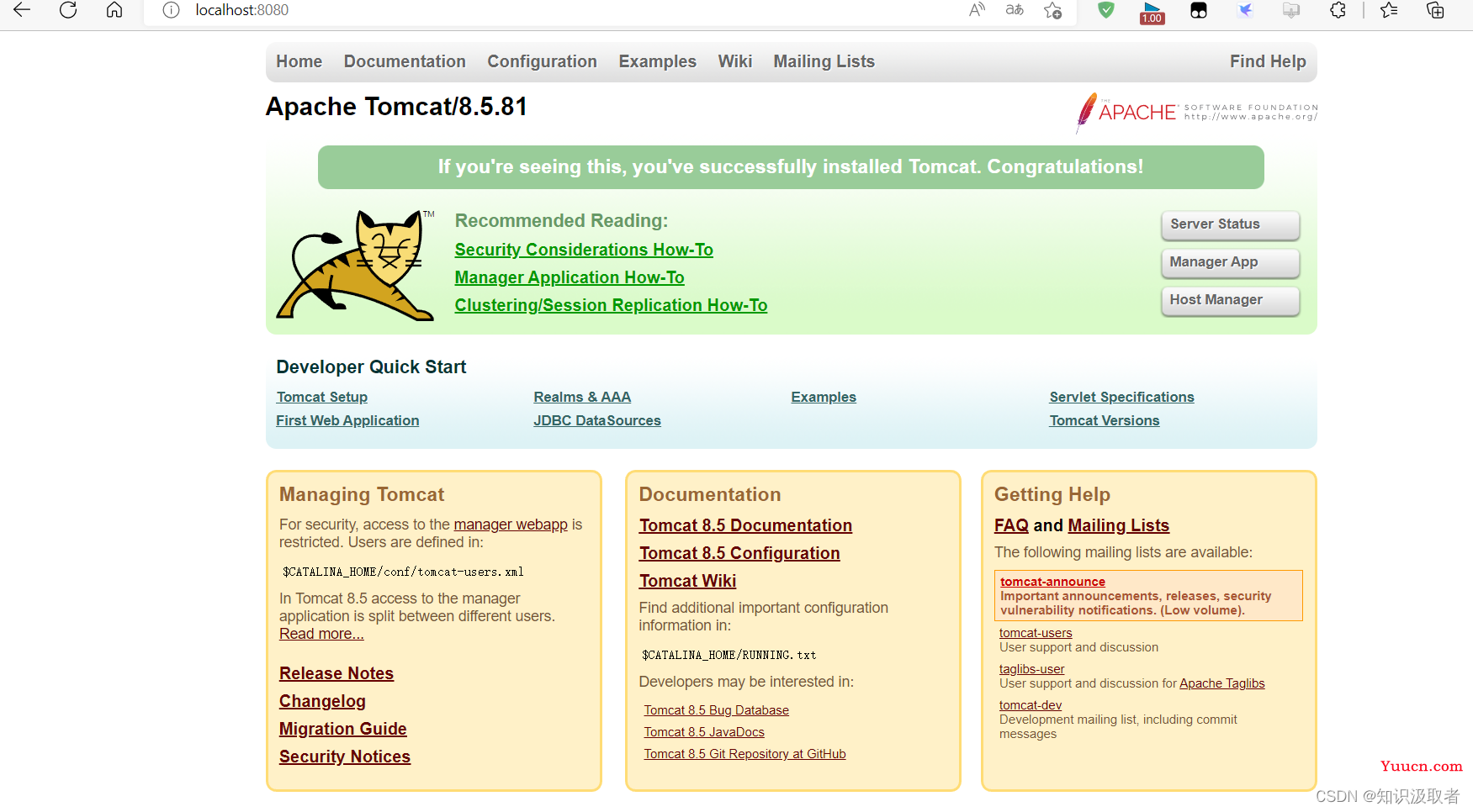Open the Release Notes link
Screen dimensions: 1473x812
pos(336,673)
